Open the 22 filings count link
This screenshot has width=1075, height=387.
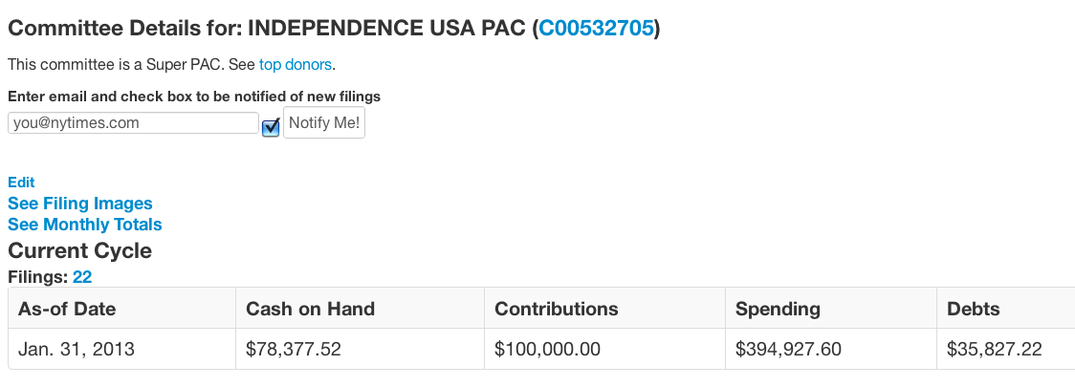tap(82, 277)
